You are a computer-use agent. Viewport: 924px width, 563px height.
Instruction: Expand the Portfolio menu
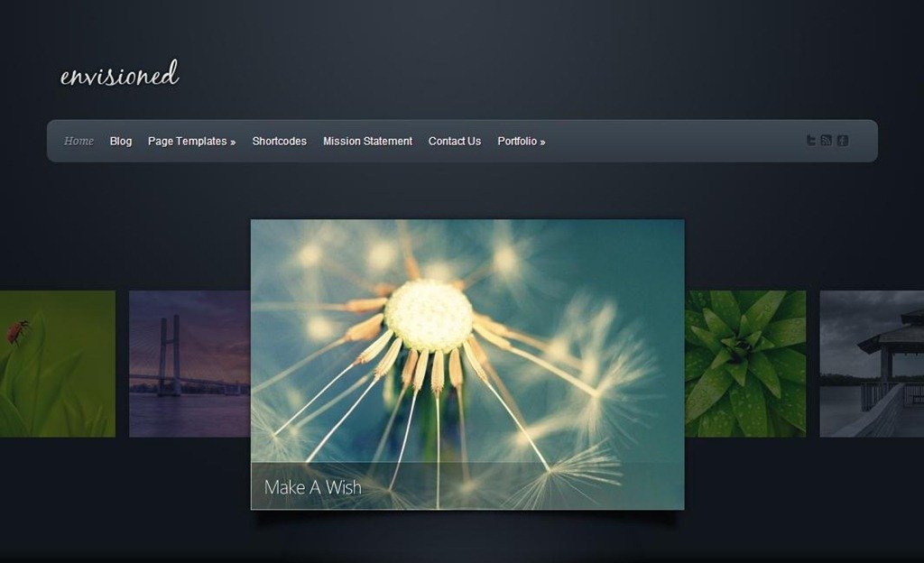click(521, 142)
